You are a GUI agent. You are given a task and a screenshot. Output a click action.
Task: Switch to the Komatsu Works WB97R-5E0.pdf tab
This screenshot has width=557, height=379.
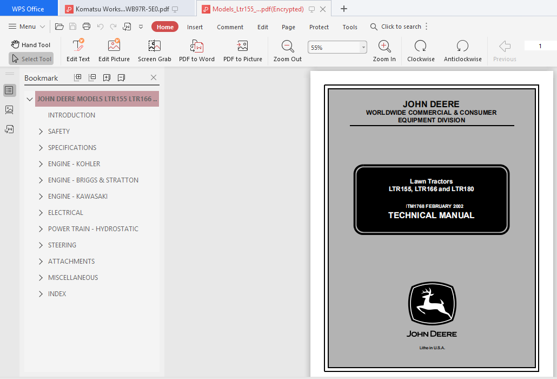pyautogui.click(x=127, y=9)
